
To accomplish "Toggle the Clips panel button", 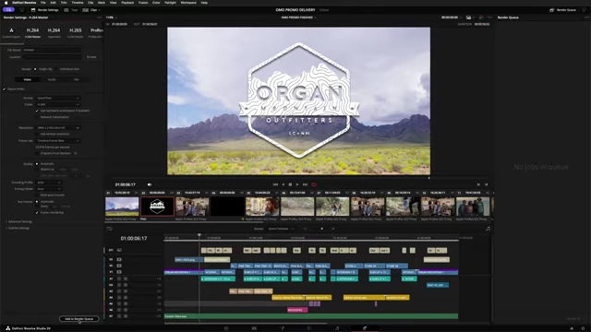I will 90,10.
